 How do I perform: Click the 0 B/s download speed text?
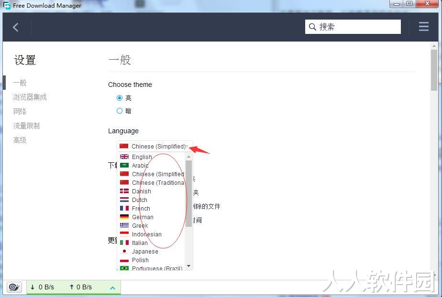click(46, 287)
